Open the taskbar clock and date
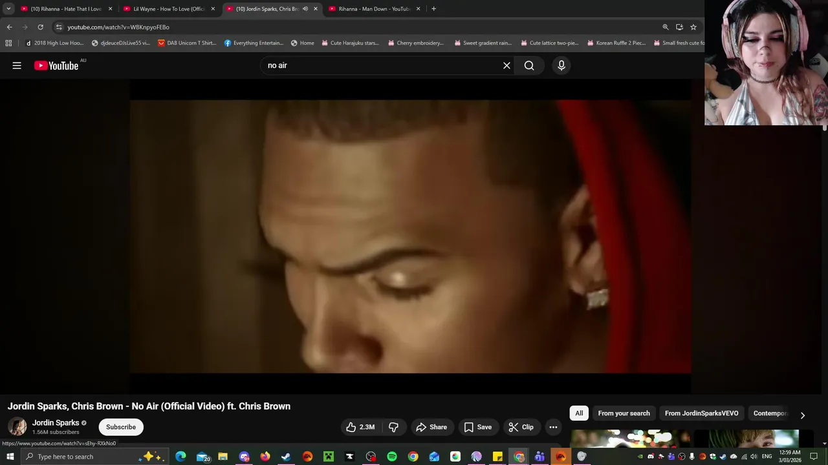The image size is (828, 465). 790,457
